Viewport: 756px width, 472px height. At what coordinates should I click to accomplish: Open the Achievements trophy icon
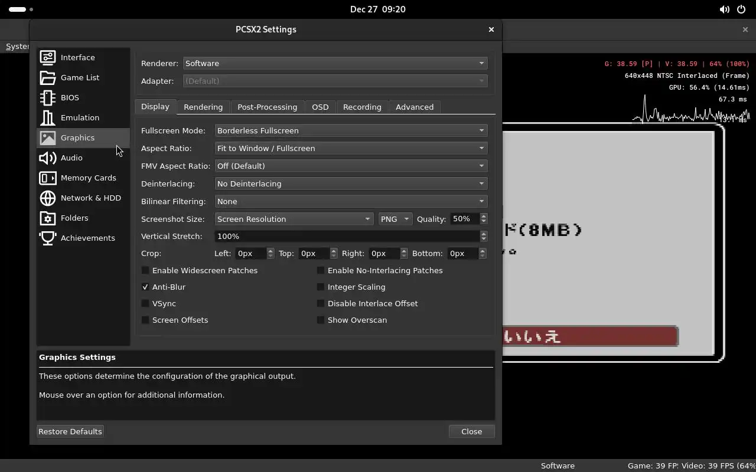[48, 238]
